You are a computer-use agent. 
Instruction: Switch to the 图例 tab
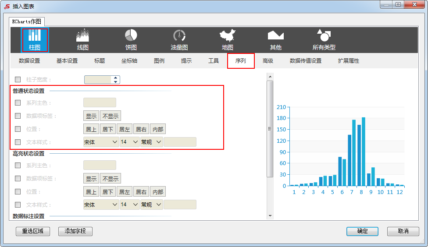click(159, 61)
